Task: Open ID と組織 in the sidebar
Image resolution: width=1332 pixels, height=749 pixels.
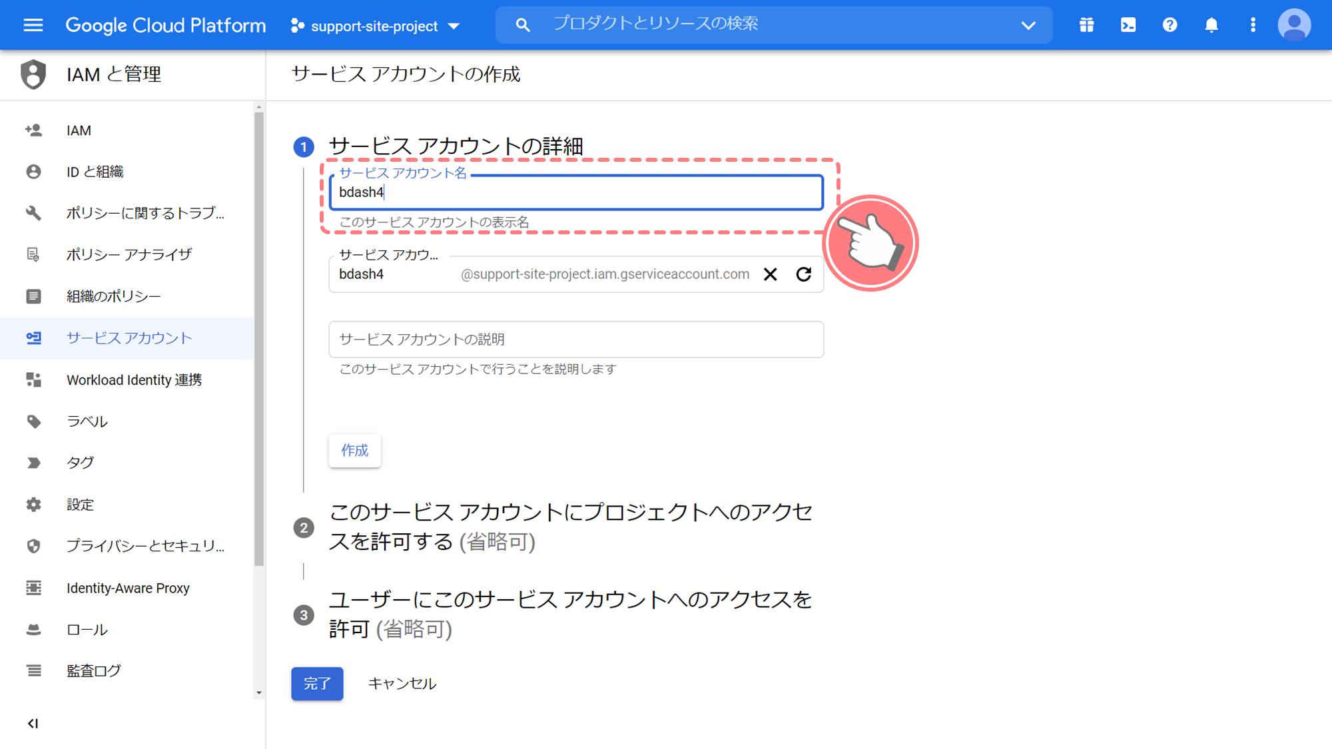Action: tap(127, 172)
